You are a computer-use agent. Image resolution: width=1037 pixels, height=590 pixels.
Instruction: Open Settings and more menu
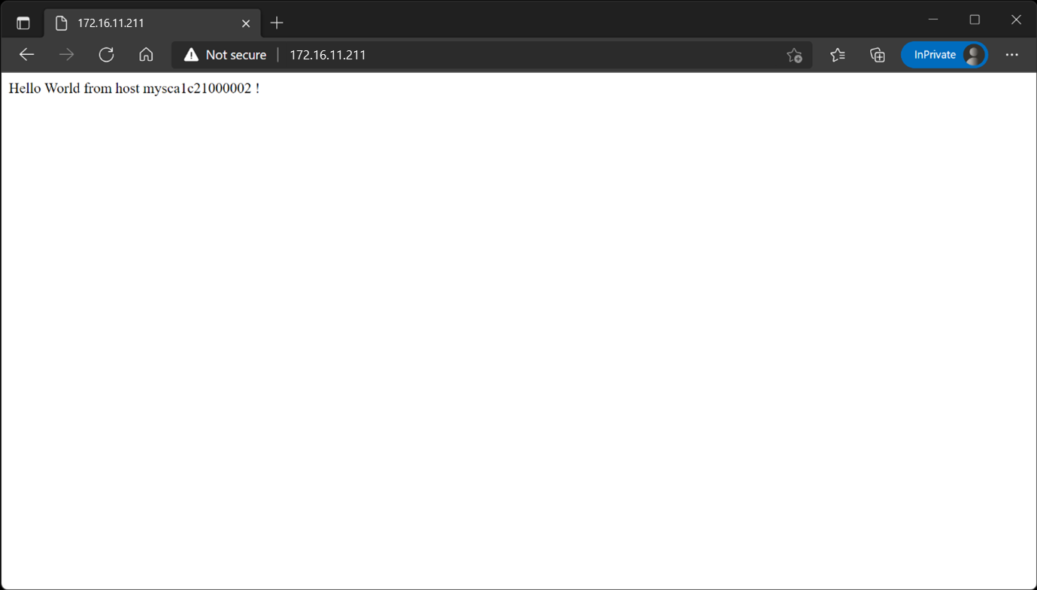click(1012, 55)
